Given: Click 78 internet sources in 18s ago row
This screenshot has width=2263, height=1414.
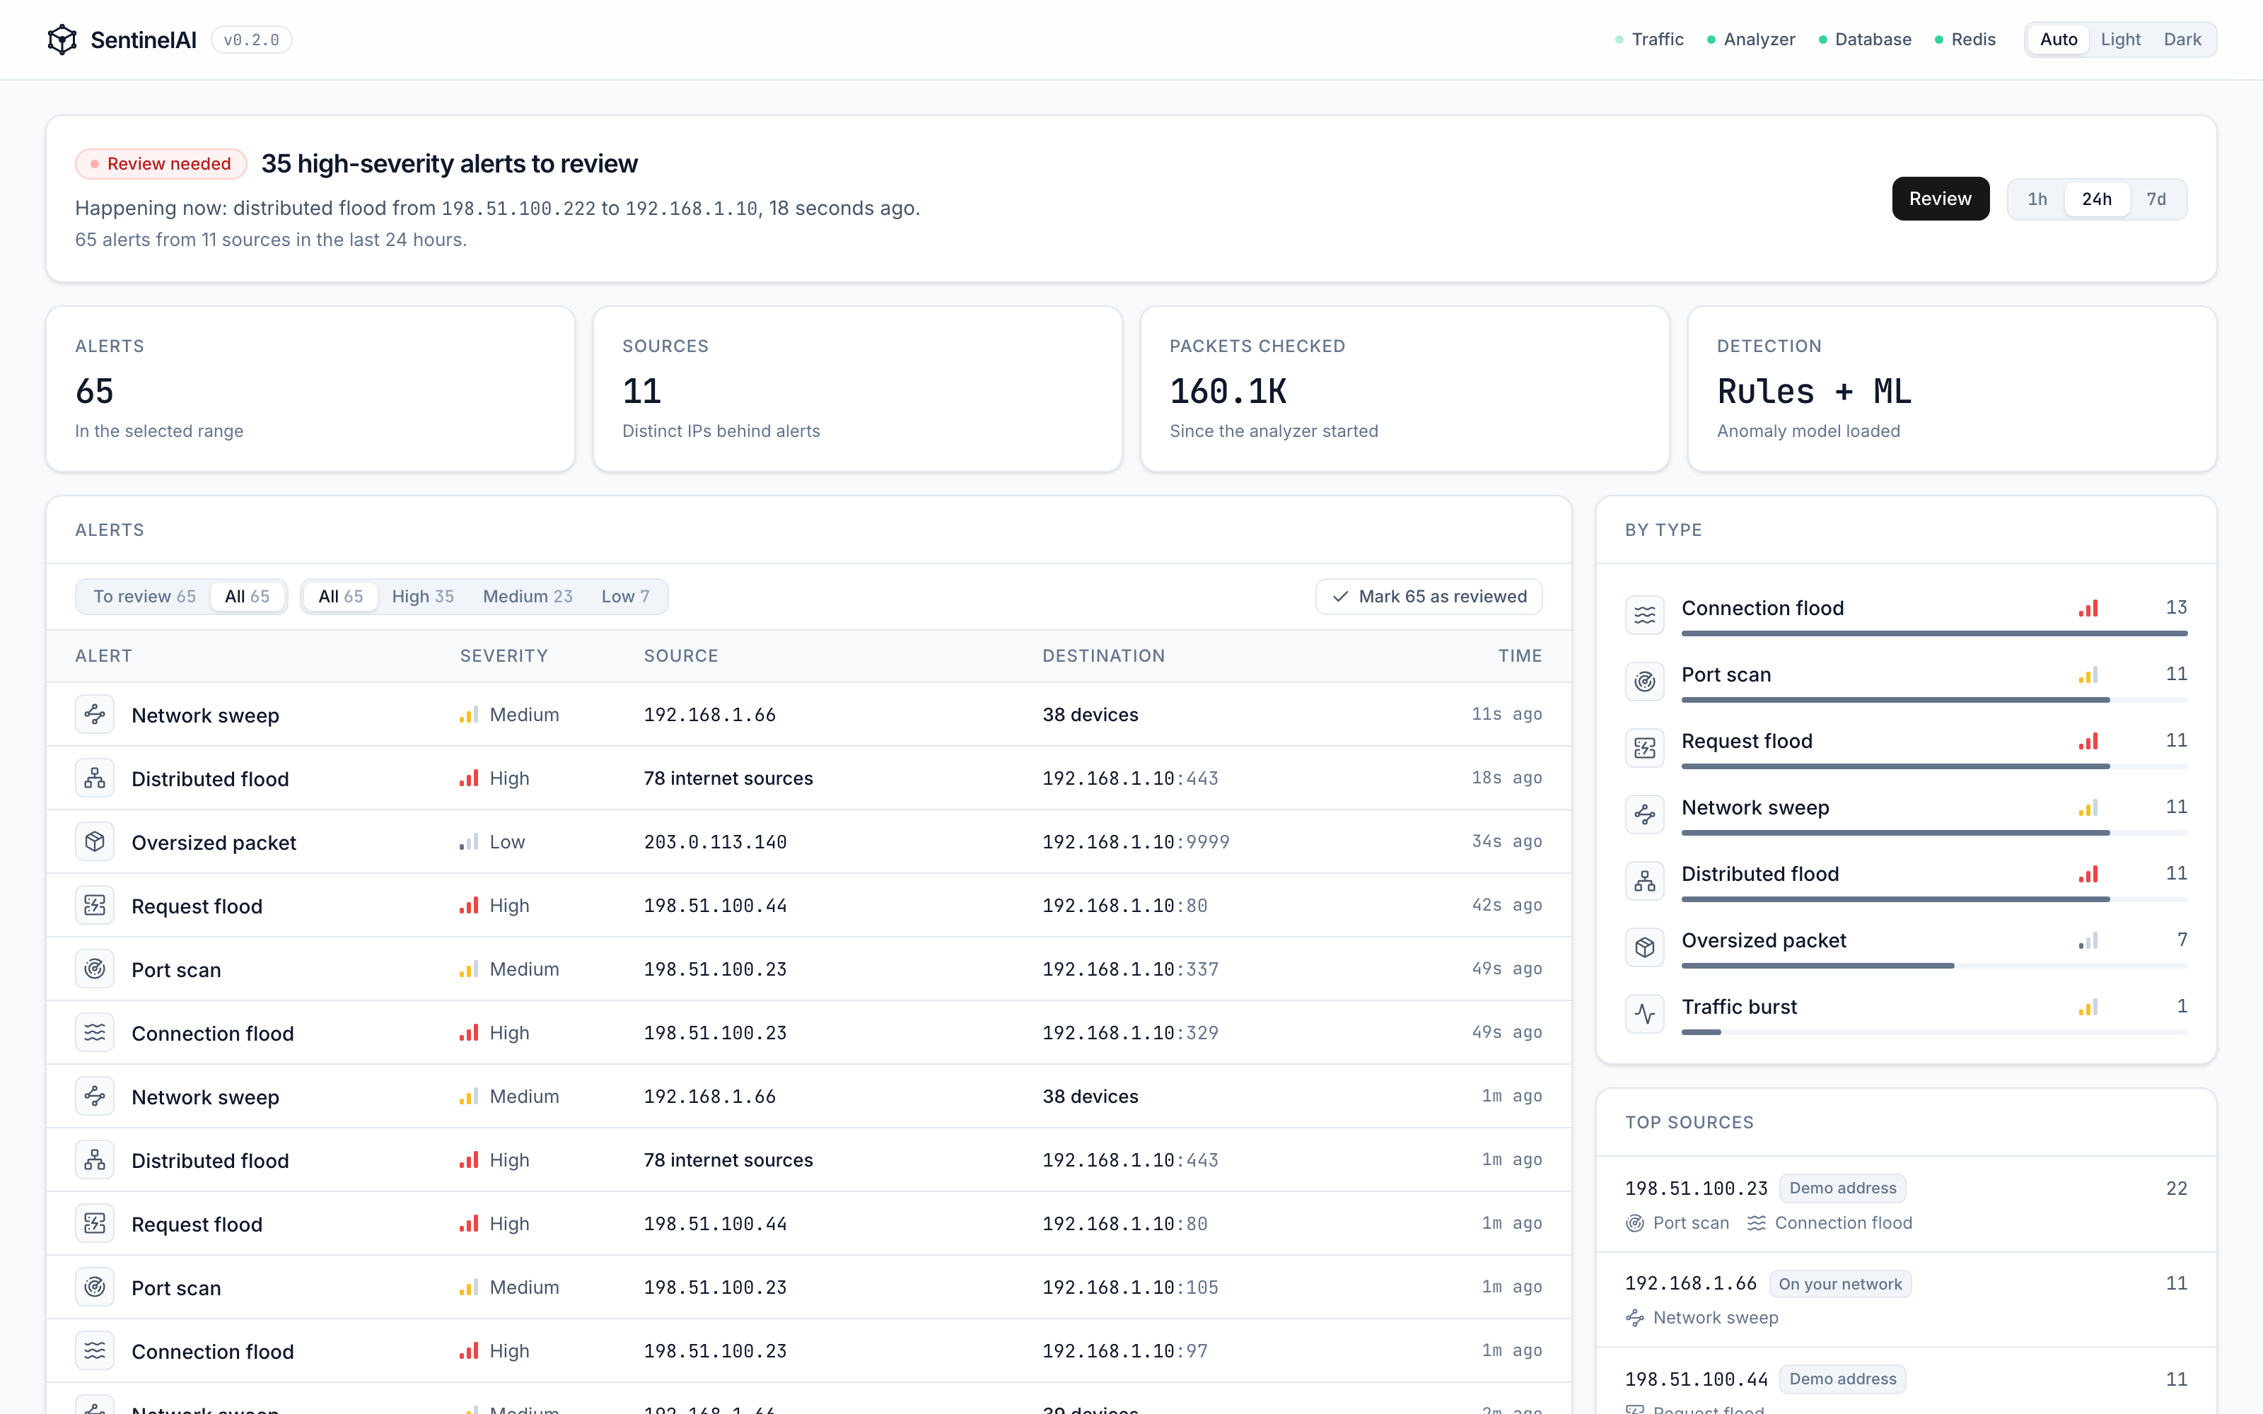Looking at the screenshot, I should tap(728, 778).
